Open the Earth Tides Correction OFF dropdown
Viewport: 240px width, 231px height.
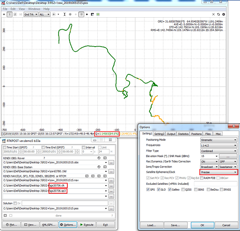pyautogui.click(x=228, y=162)
